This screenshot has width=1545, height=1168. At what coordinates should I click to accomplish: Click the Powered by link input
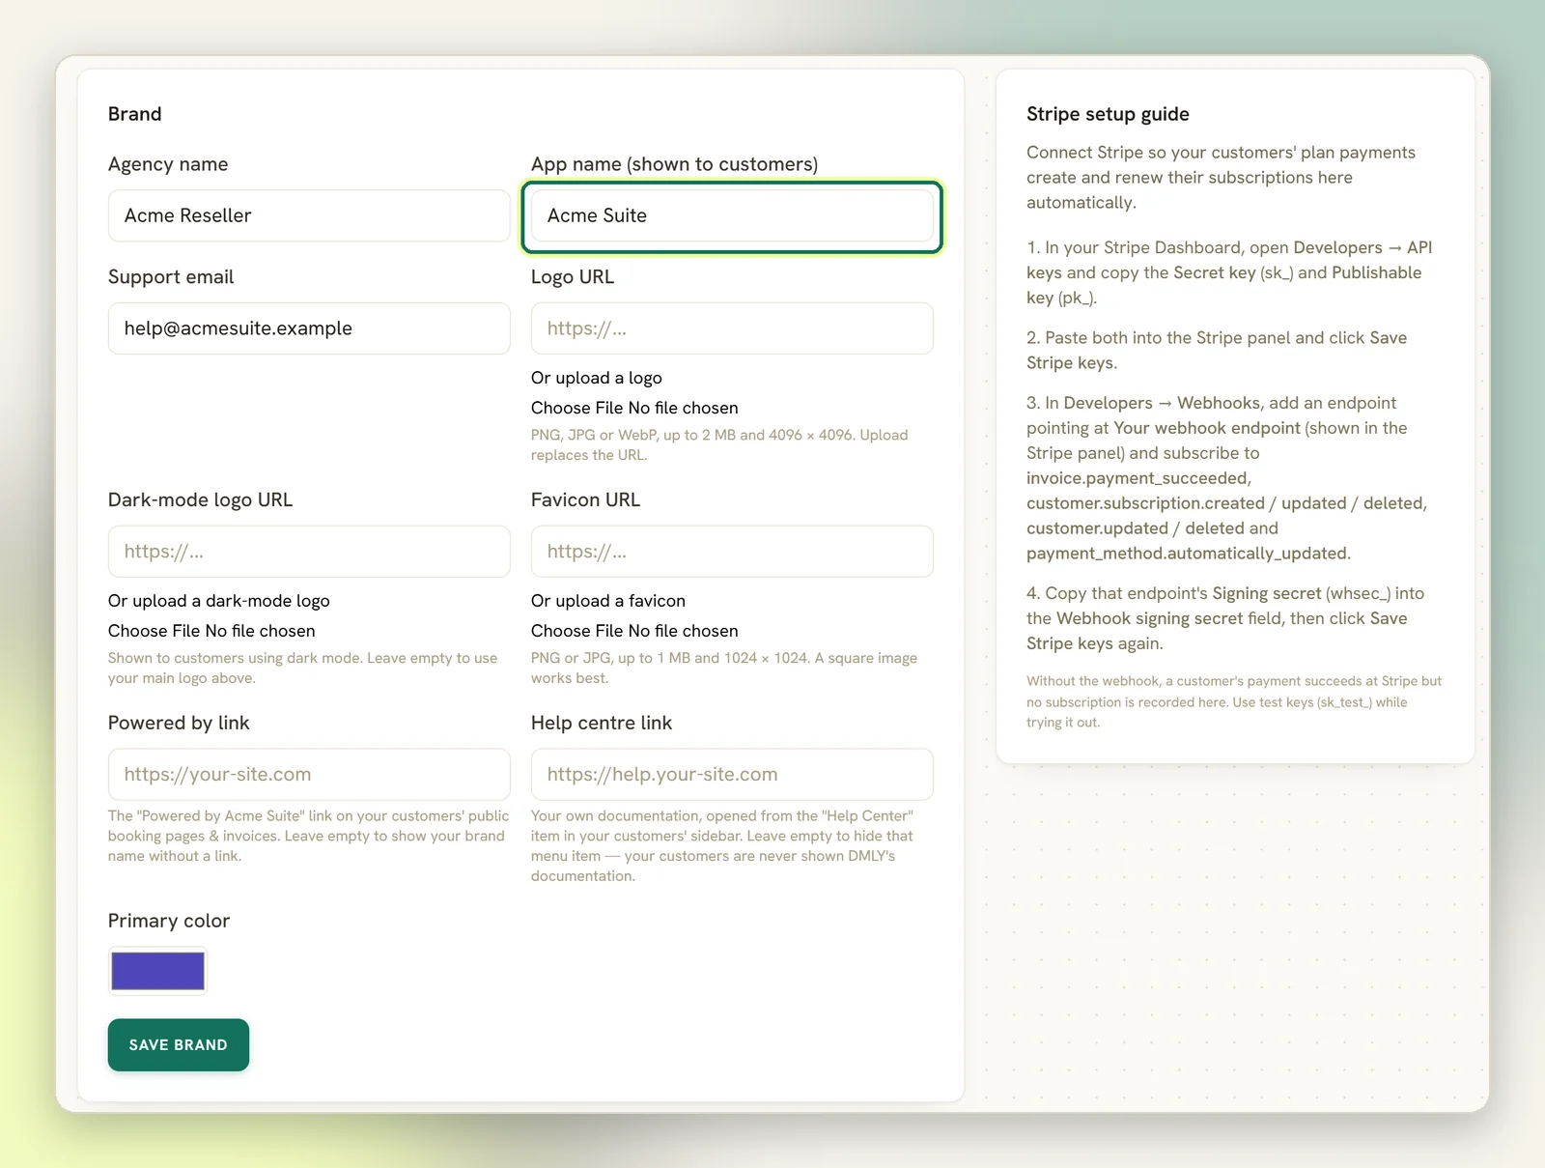pos(309,775)
